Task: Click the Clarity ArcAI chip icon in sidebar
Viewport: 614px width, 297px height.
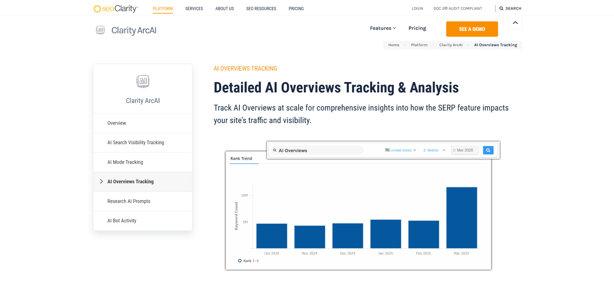Action: 143,81
